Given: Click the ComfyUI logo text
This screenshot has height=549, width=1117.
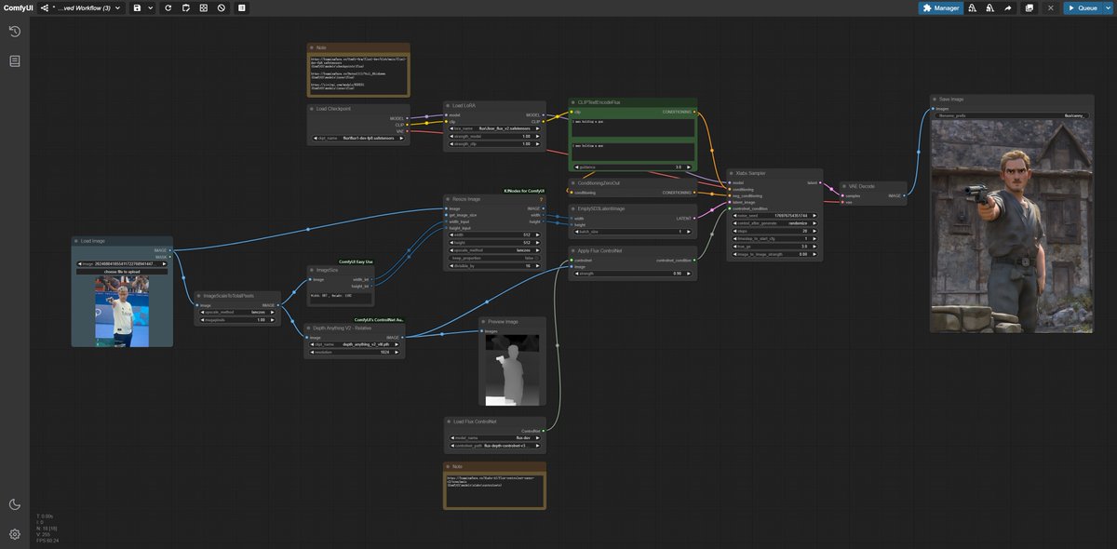Looking at the screenshot, I should point(18,7).
